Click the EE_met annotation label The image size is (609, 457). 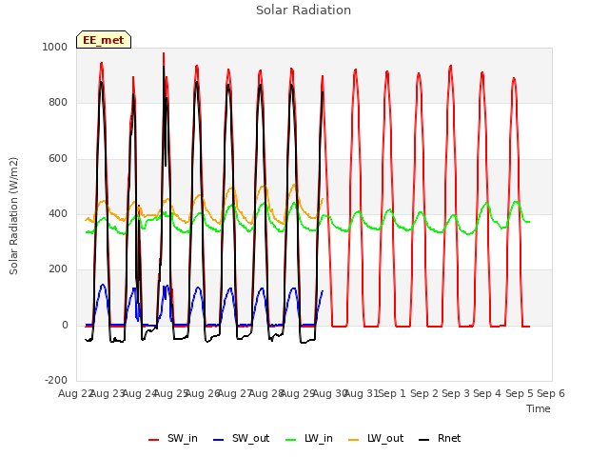point(104,40)
